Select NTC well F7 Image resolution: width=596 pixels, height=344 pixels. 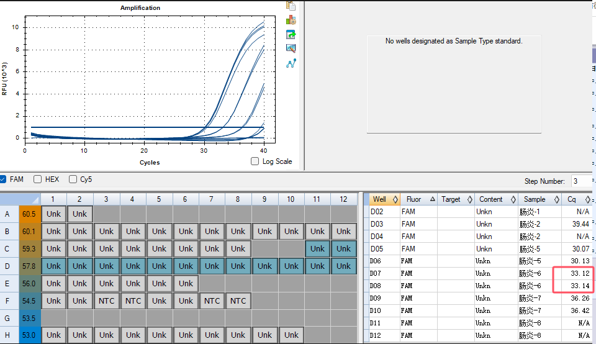tap(212, 301)
